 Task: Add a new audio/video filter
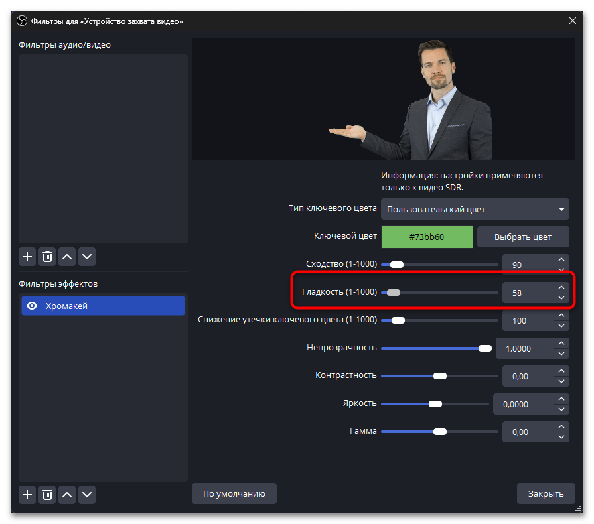tap(27, 256)
